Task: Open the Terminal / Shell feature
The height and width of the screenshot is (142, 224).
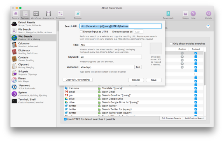Action: pos(33,101)
